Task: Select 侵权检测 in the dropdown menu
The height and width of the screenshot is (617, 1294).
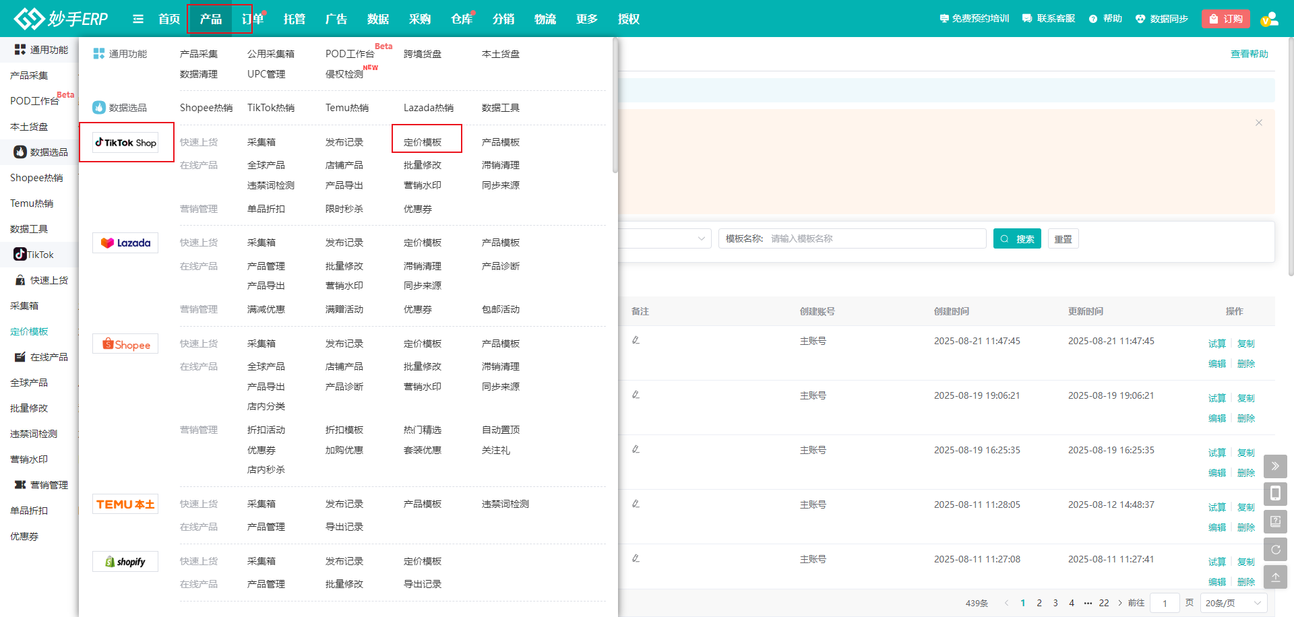Action: [x=344, y=74]
